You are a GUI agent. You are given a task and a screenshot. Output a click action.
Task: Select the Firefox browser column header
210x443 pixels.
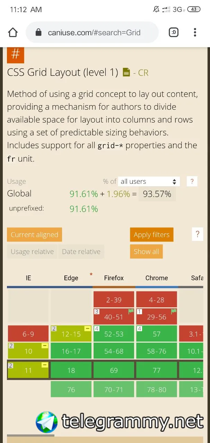[x=114, y=278]
